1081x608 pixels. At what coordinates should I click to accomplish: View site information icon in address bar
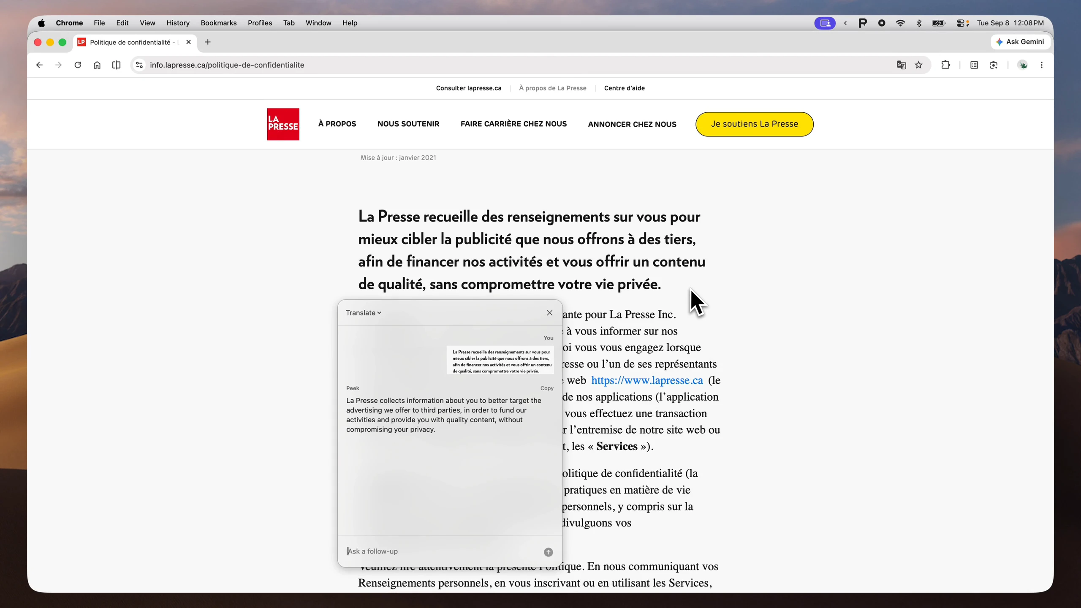139,65
